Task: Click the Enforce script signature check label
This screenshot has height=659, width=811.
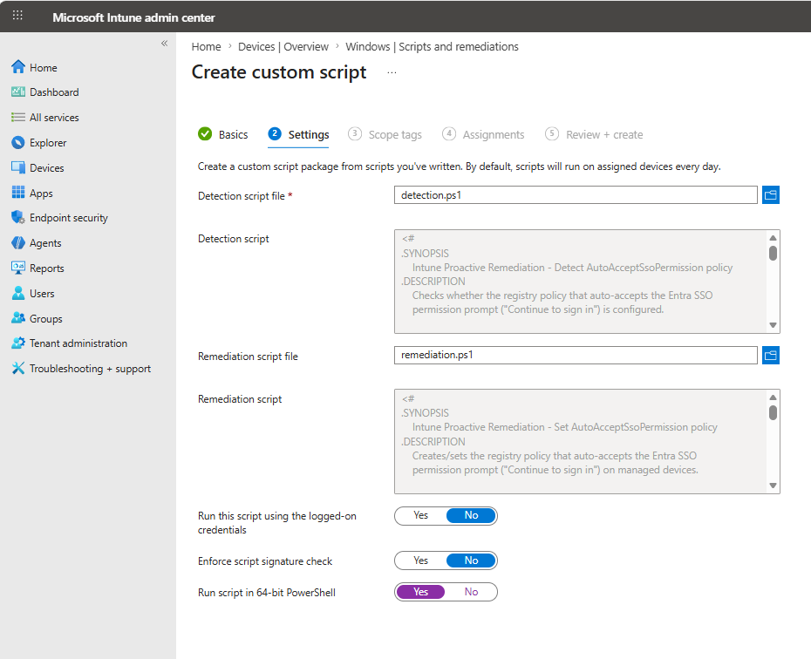Action: point(265,560)
